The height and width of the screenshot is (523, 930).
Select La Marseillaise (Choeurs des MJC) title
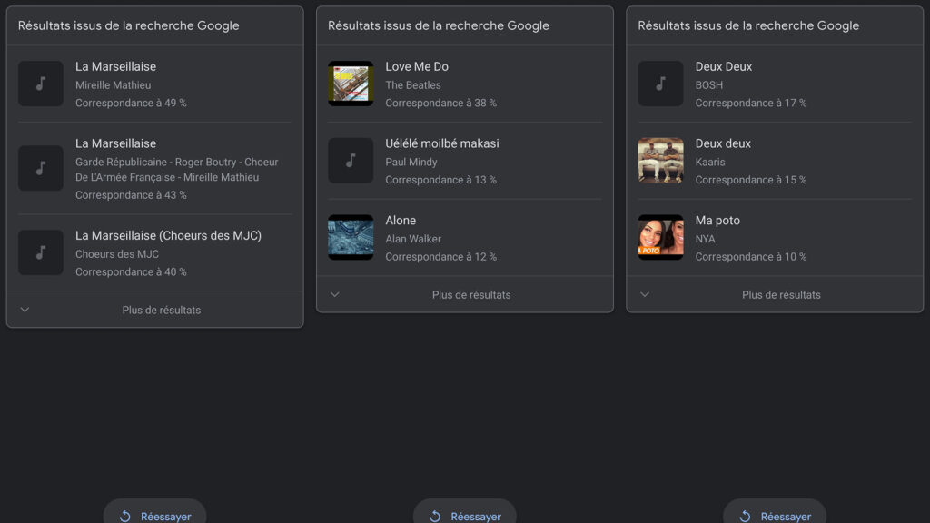(x=168, y=235)
